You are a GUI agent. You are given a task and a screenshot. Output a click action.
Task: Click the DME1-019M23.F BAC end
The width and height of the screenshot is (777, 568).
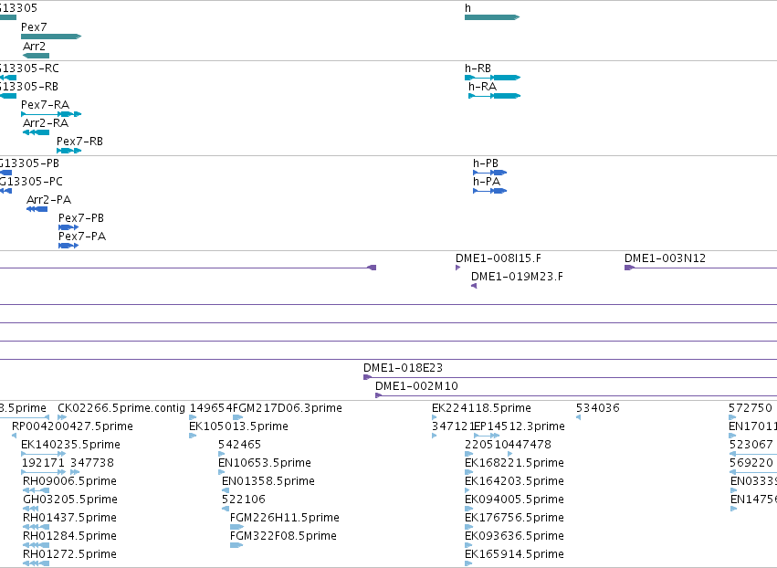(x=474, y=286)
